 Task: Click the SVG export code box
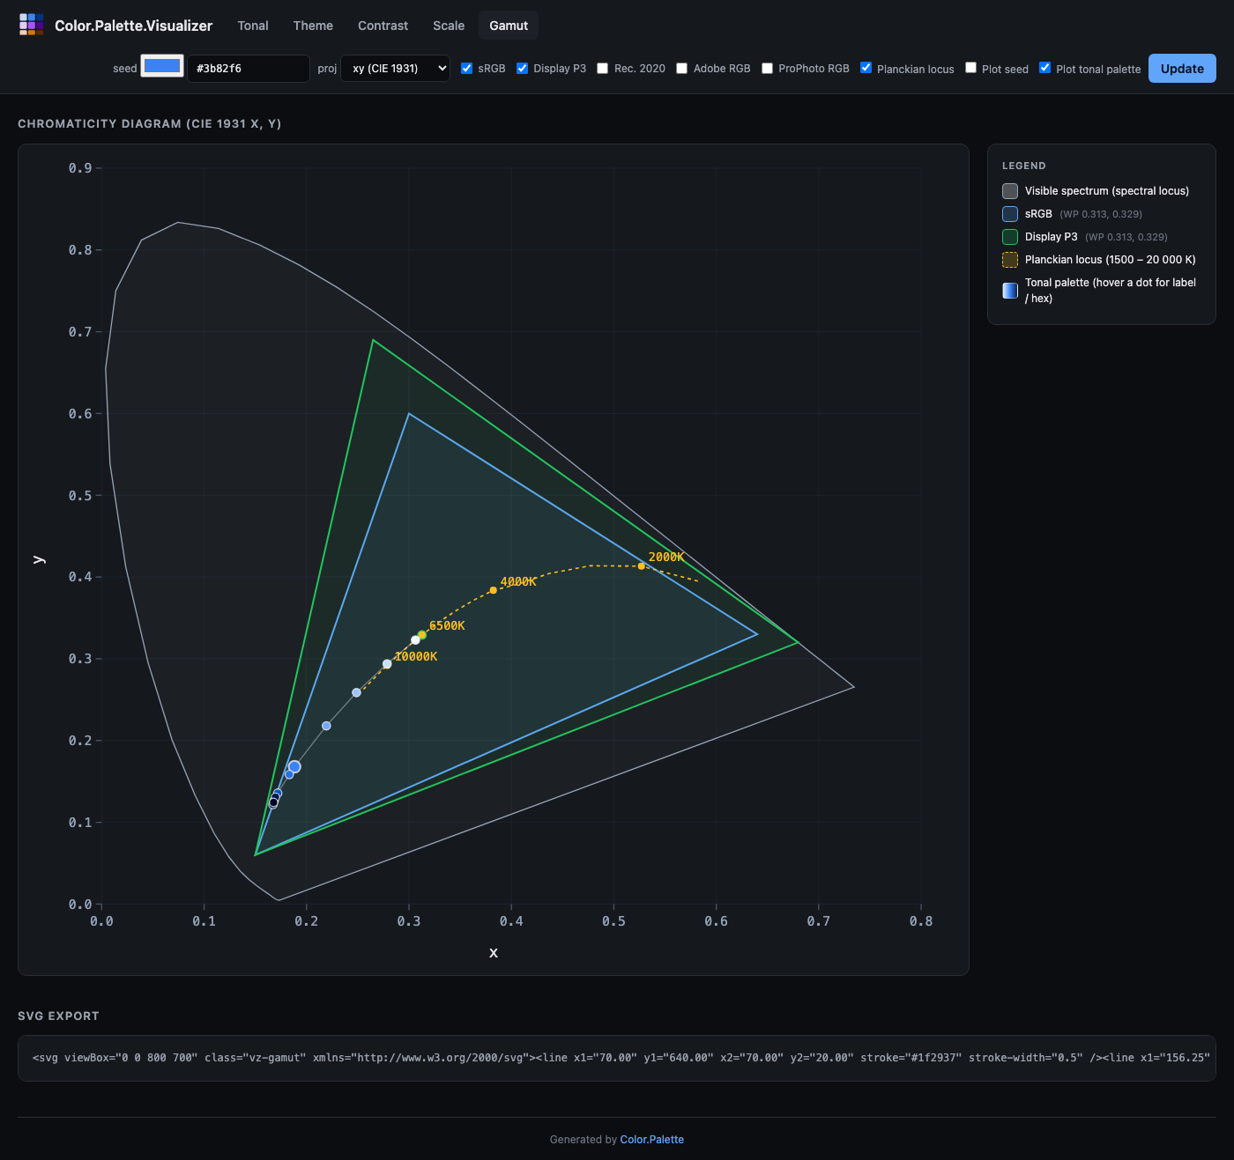(617, 1058)
